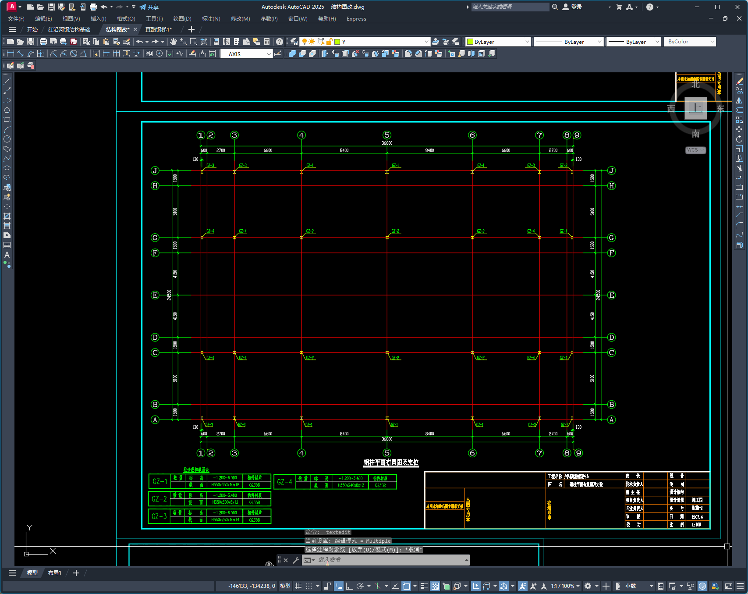Select the Linear dimension tool
The width and height of the screenshot is (748, 594).
point(11,53)
